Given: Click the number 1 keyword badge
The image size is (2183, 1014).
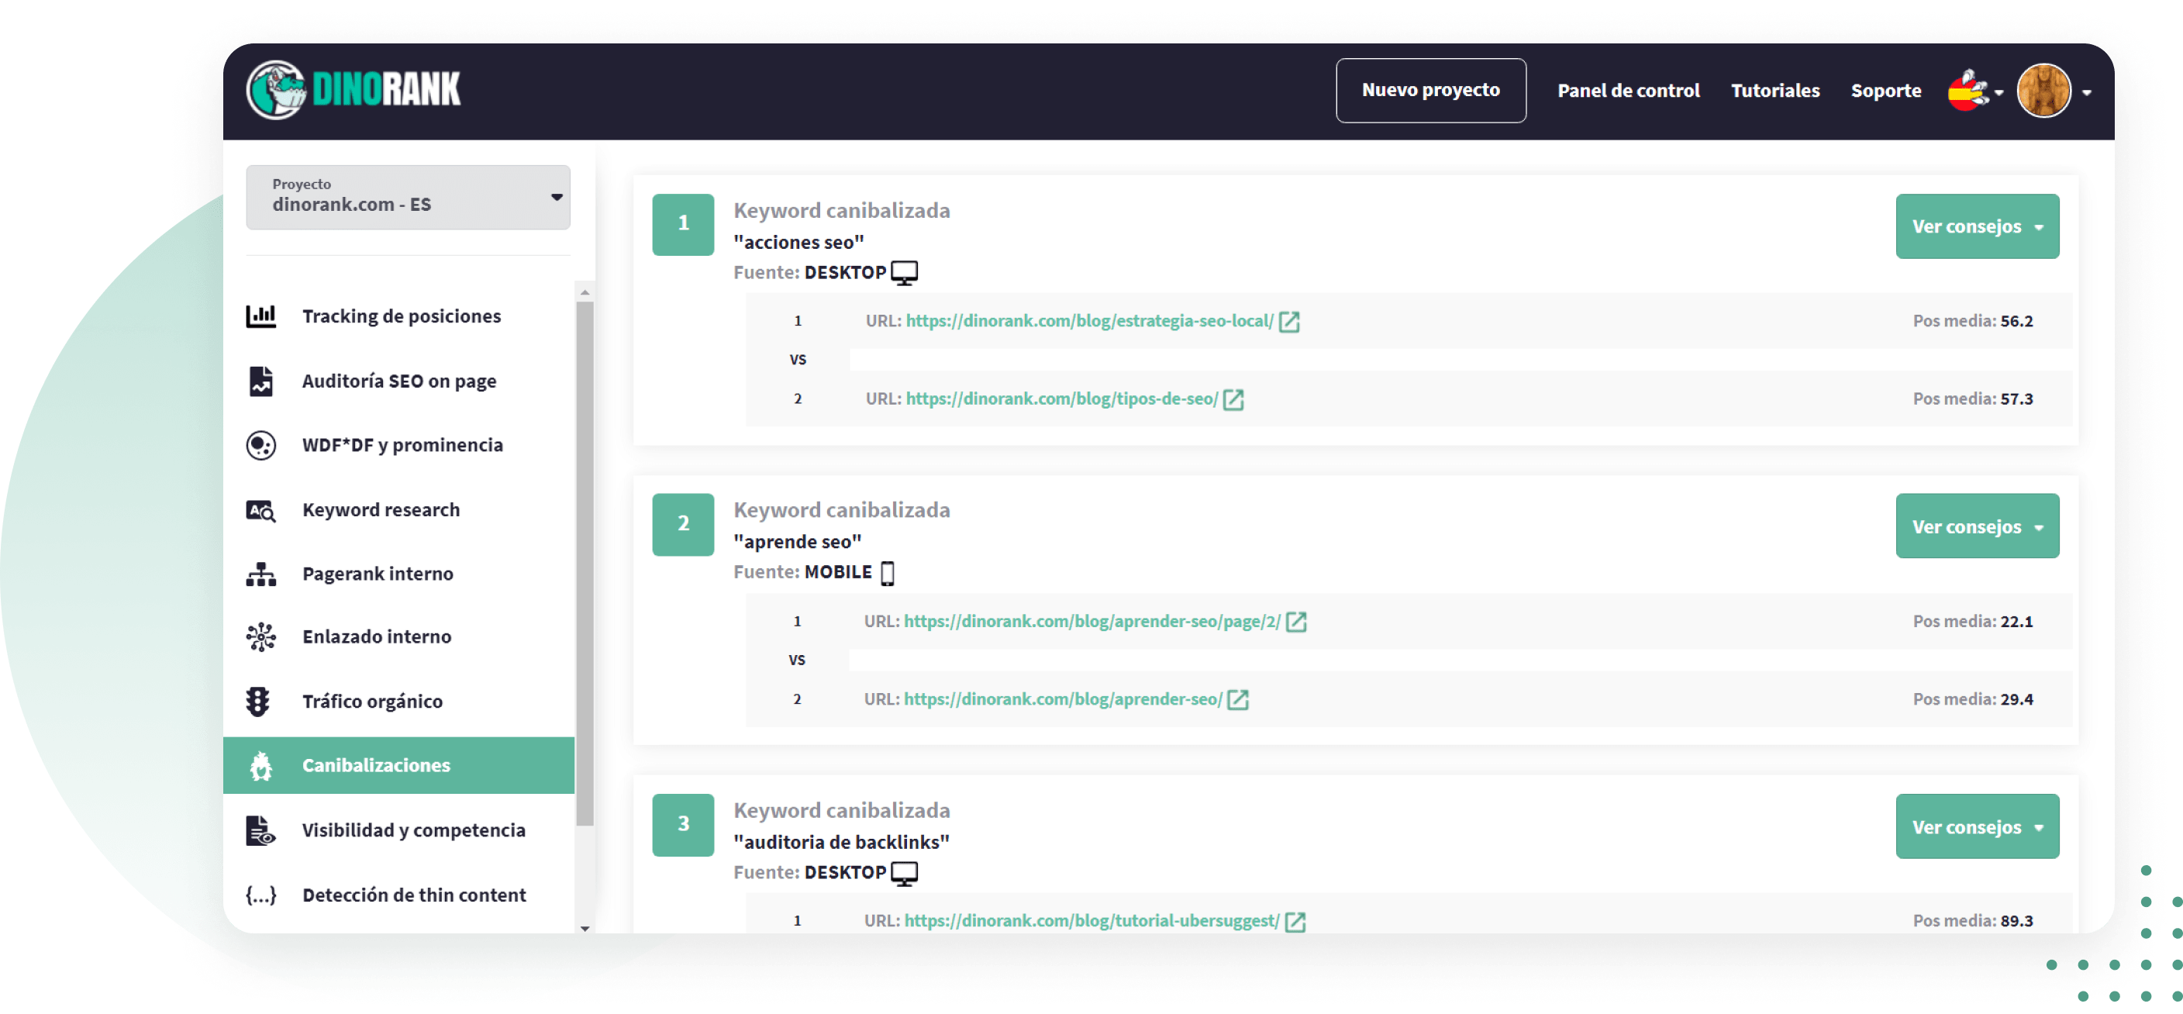Looking at the screenshot, I should click(x=683, y=225).
